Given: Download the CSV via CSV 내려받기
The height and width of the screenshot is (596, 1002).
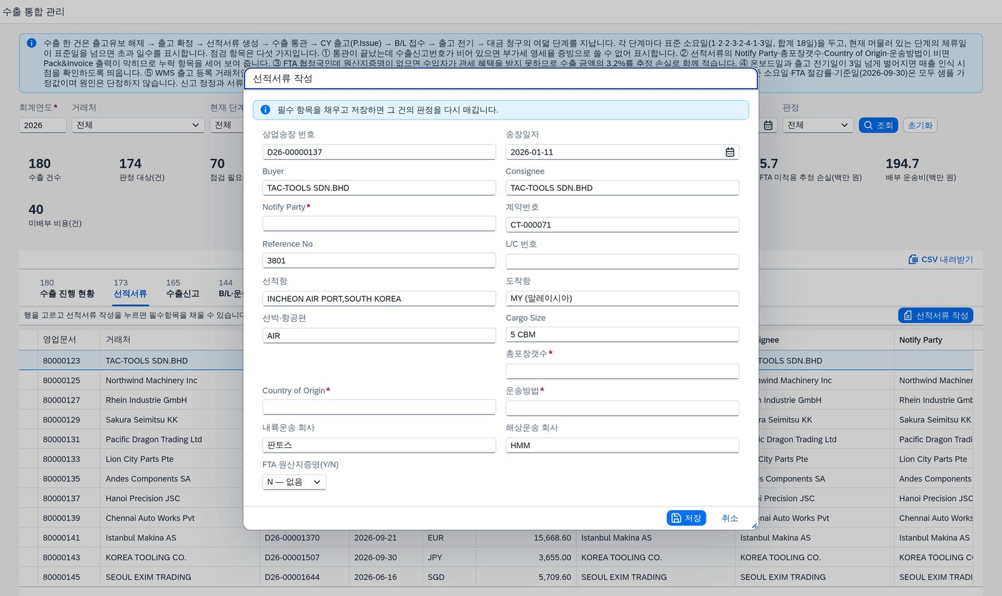Looking at the screenshot, I should [x=941, y=259].
